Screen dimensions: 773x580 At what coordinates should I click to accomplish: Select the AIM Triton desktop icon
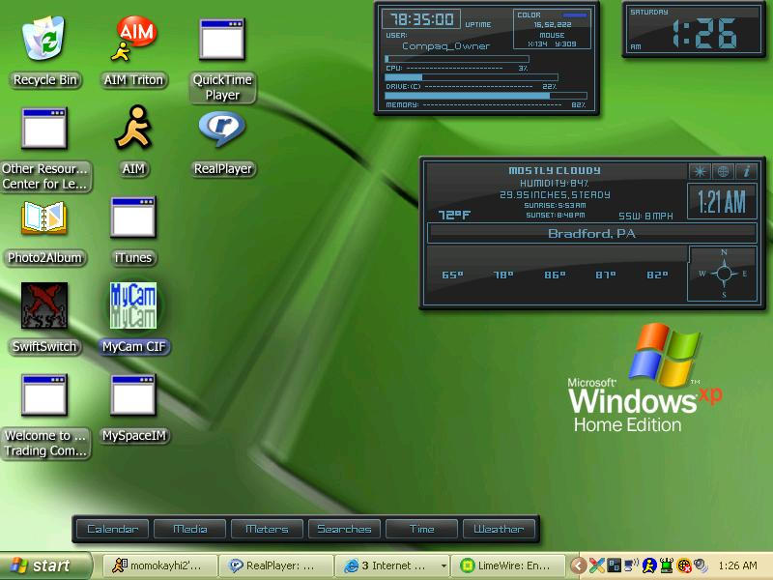pyautogui.click(x=133, y=40)
